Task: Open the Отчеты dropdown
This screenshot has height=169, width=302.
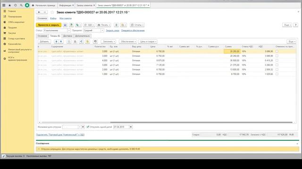Action: click(x=137, y=25)
